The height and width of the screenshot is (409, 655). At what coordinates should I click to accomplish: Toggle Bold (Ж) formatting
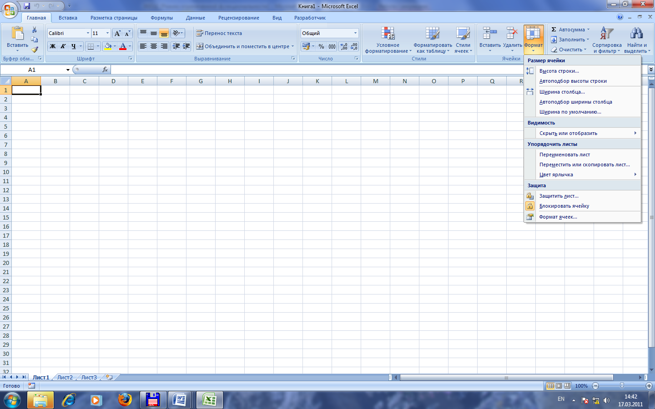click(53, 46)
